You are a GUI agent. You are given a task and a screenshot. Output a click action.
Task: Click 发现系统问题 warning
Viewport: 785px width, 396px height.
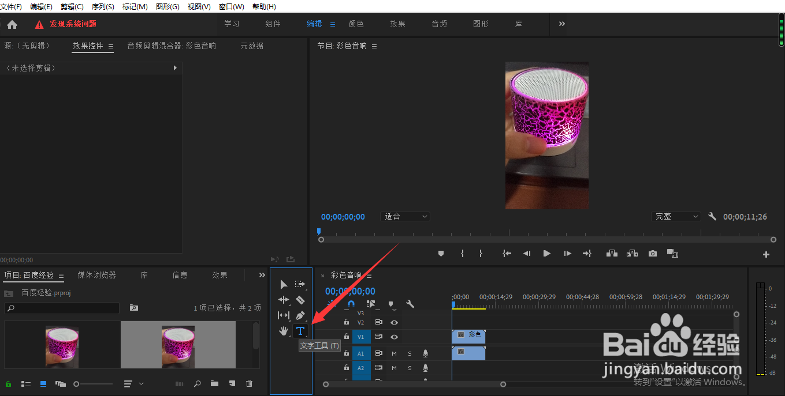73,24
